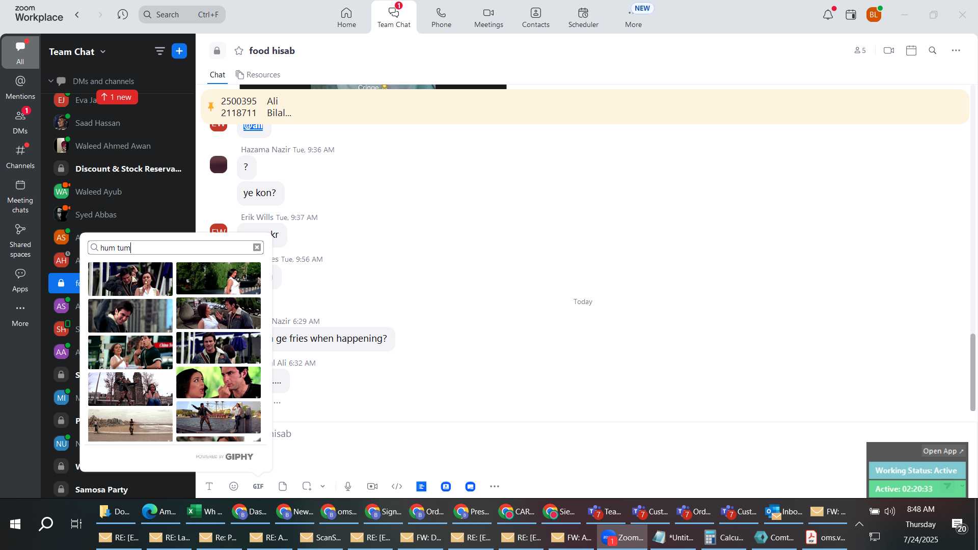Clear the GIF search field
The width and height of the screenshot is (978, 550).
point(257,248)
